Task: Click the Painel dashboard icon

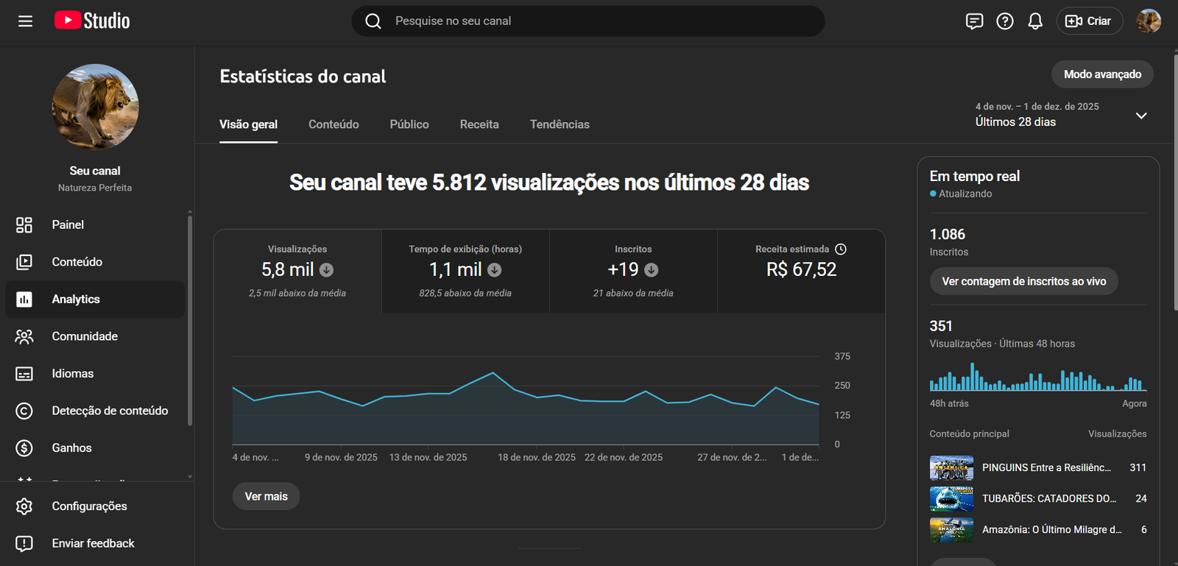Action: (x=24, y=224)
